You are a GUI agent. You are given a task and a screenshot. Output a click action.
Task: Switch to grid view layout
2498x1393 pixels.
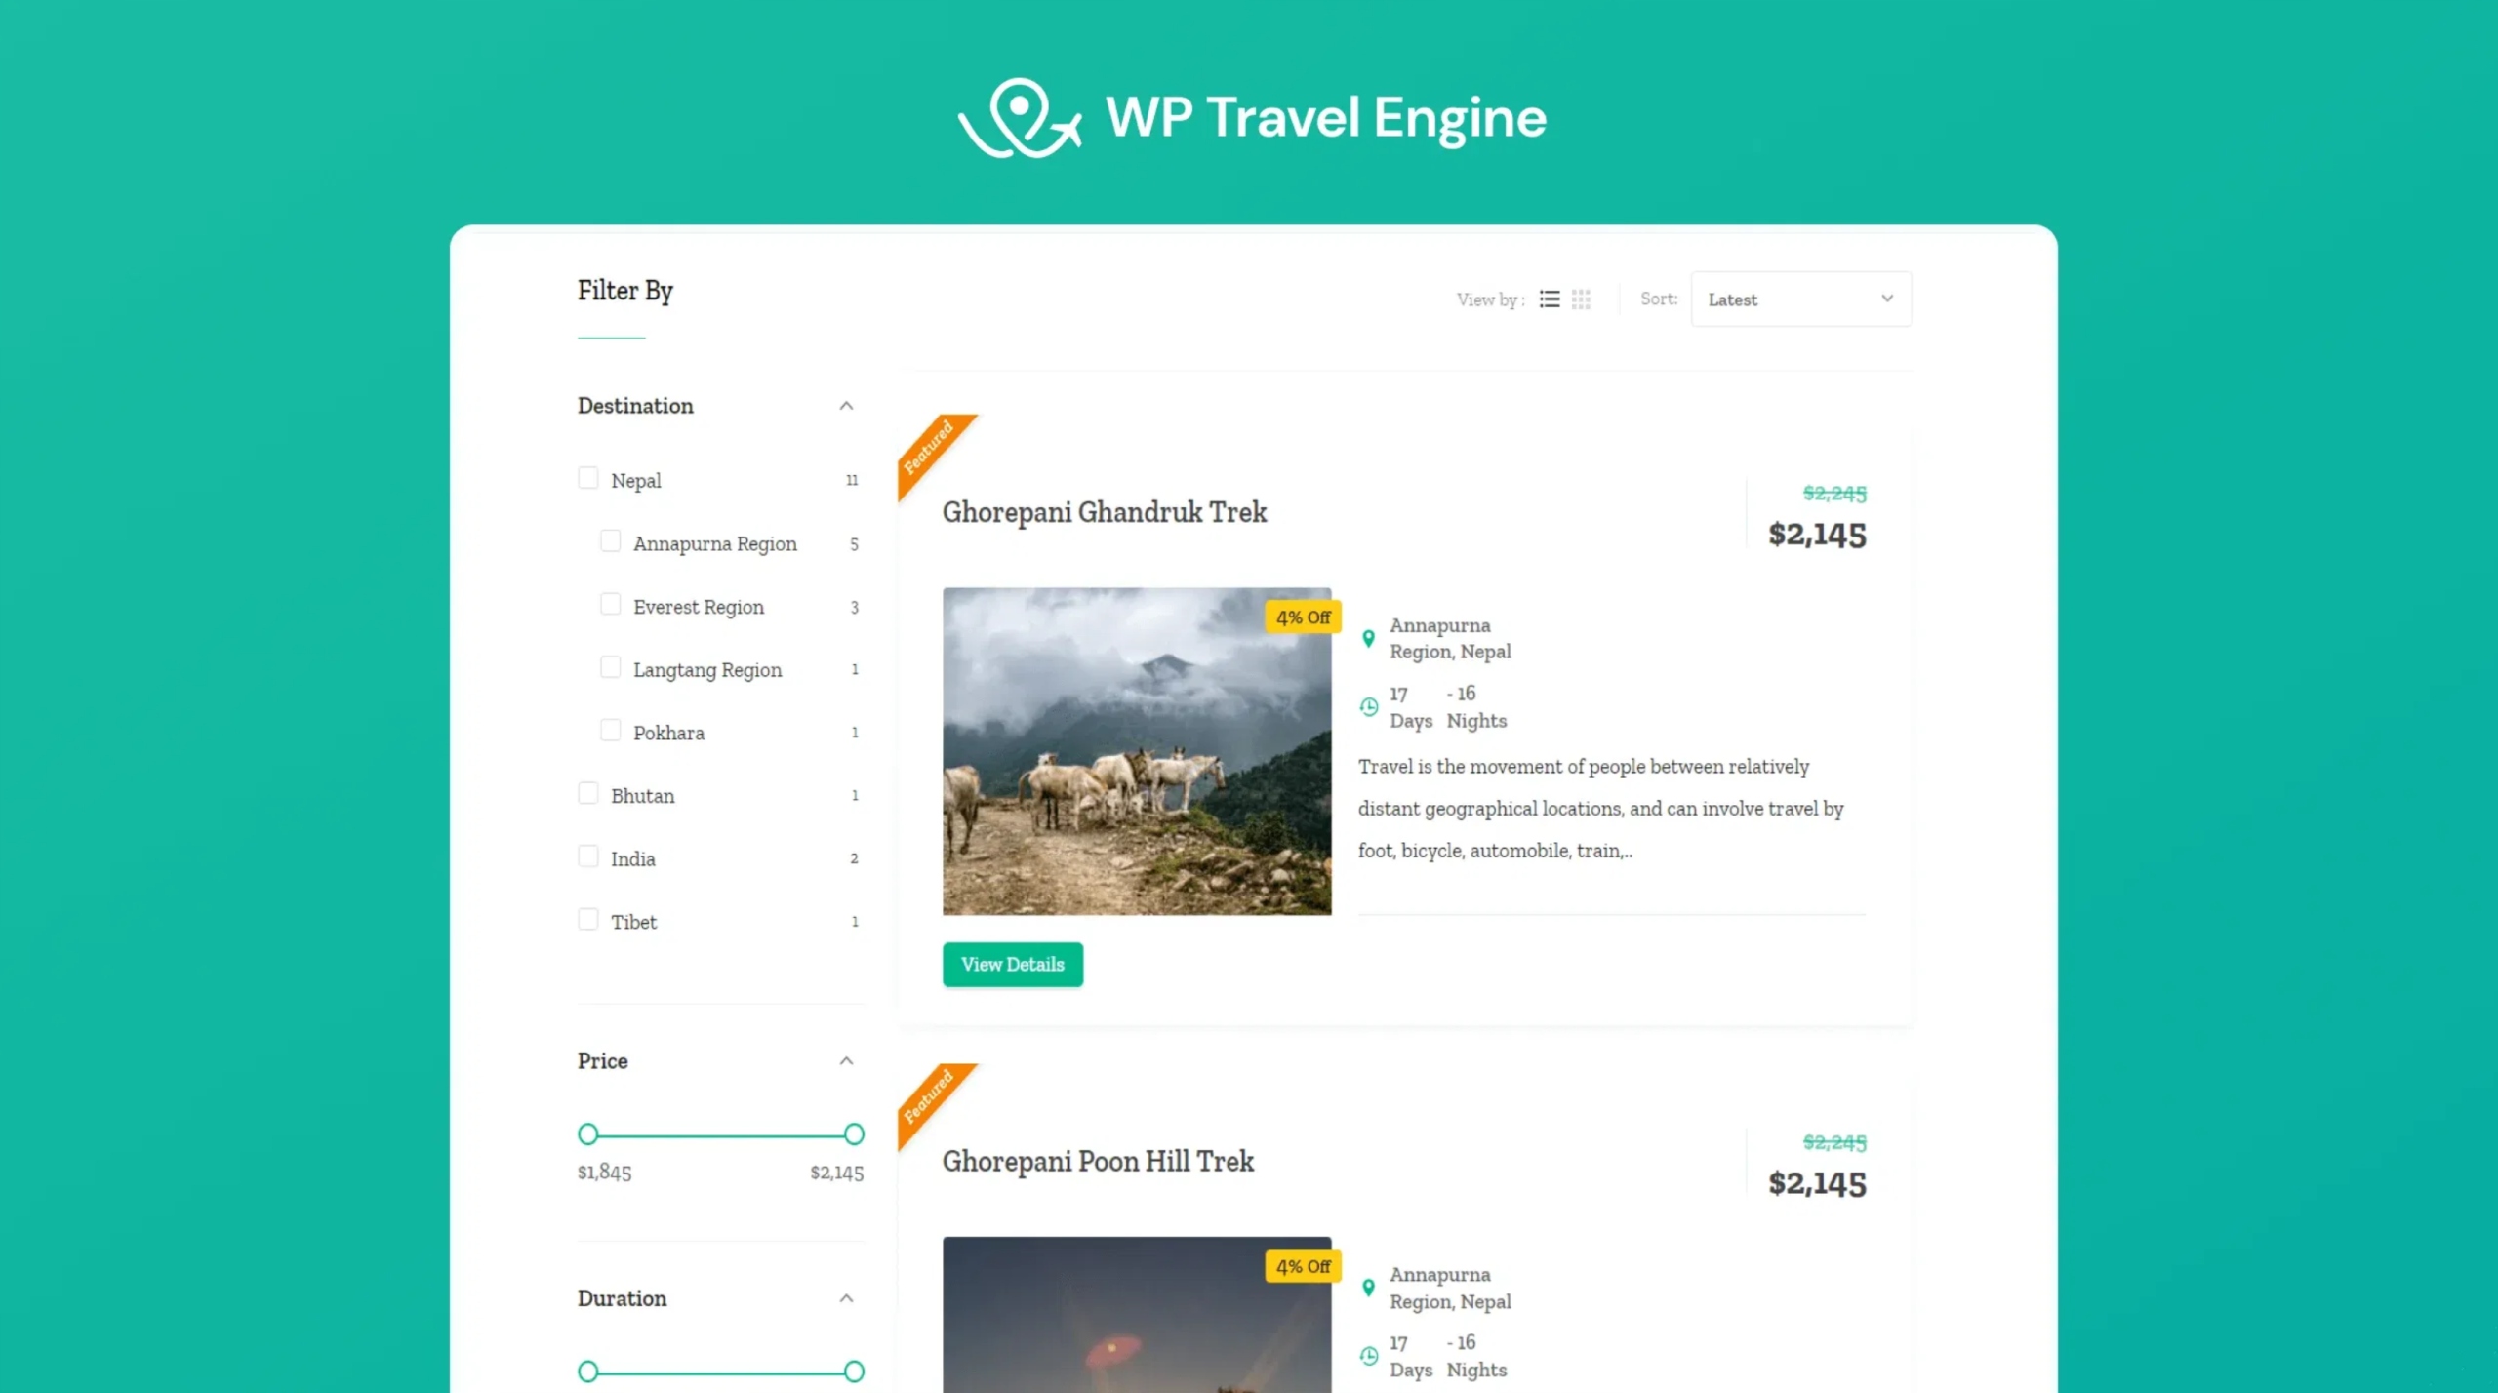(x=1581, y=299)
